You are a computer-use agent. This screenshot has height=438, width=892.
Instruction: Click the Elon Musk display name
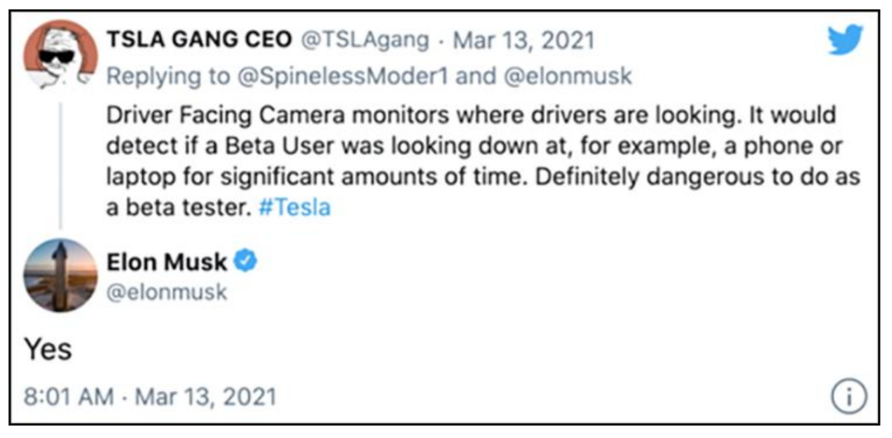coord(167,261)
